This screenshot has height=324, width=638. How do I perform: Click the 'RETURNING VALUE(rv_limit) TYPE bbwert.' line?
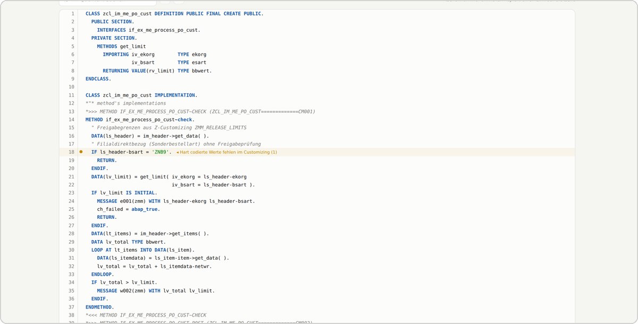[x=157, y=71]
